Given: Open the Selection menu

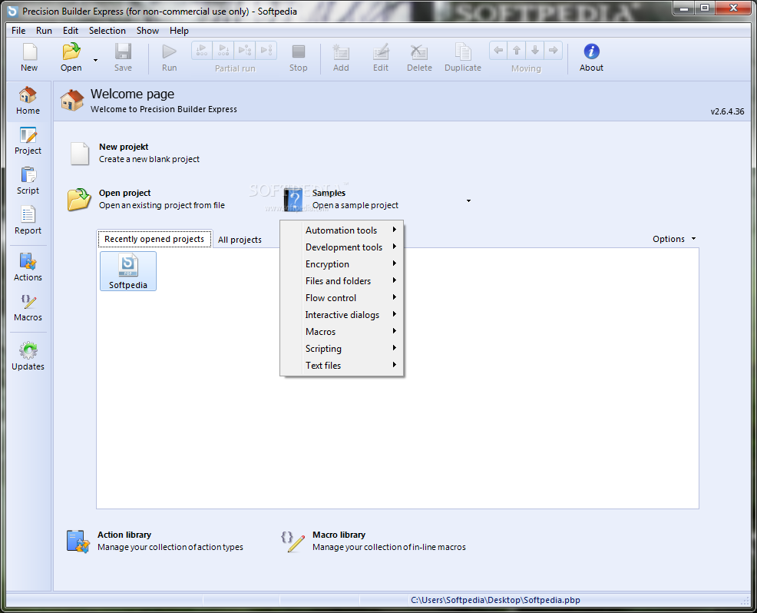Looking at the screenshot, I should 107,31.
